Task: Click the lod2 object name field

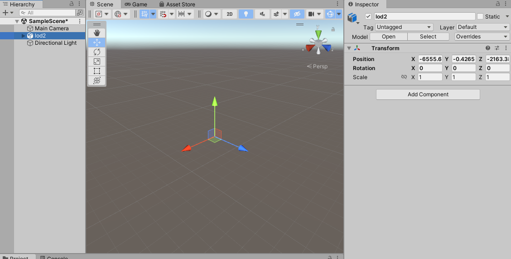Action: coord(424,16)
